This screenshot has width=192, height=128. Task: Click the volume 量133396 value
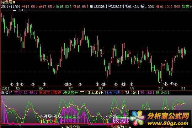tap(97, 7)
